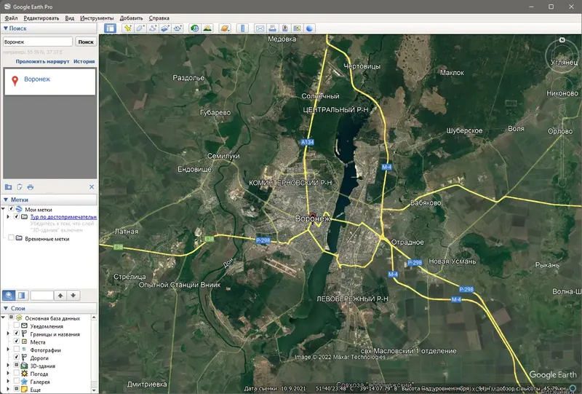Screen dimensions: 582x394
Task: Copy search results with clipboard icon
Action: point(20,187)
